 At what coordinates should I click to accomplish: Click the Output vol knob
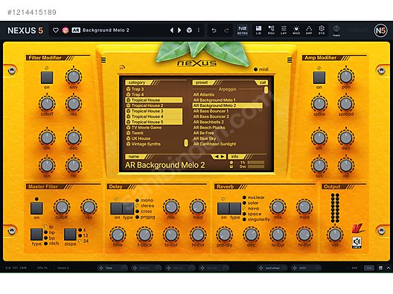coord(335,235)
